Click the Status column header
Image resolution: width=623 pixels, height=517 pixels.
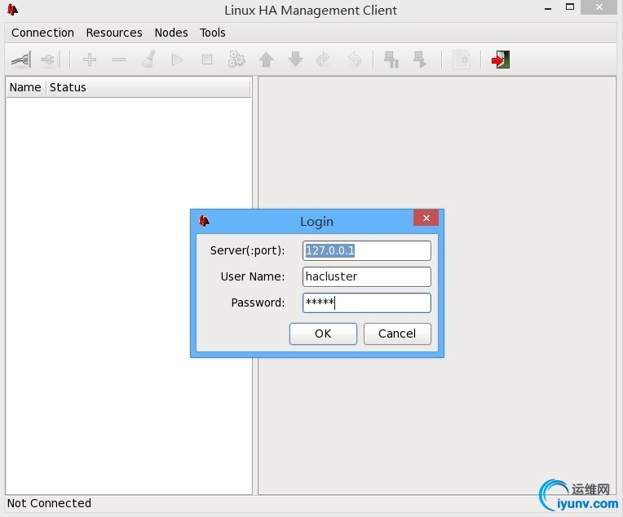pyautogui.click(x=148, y=87)
